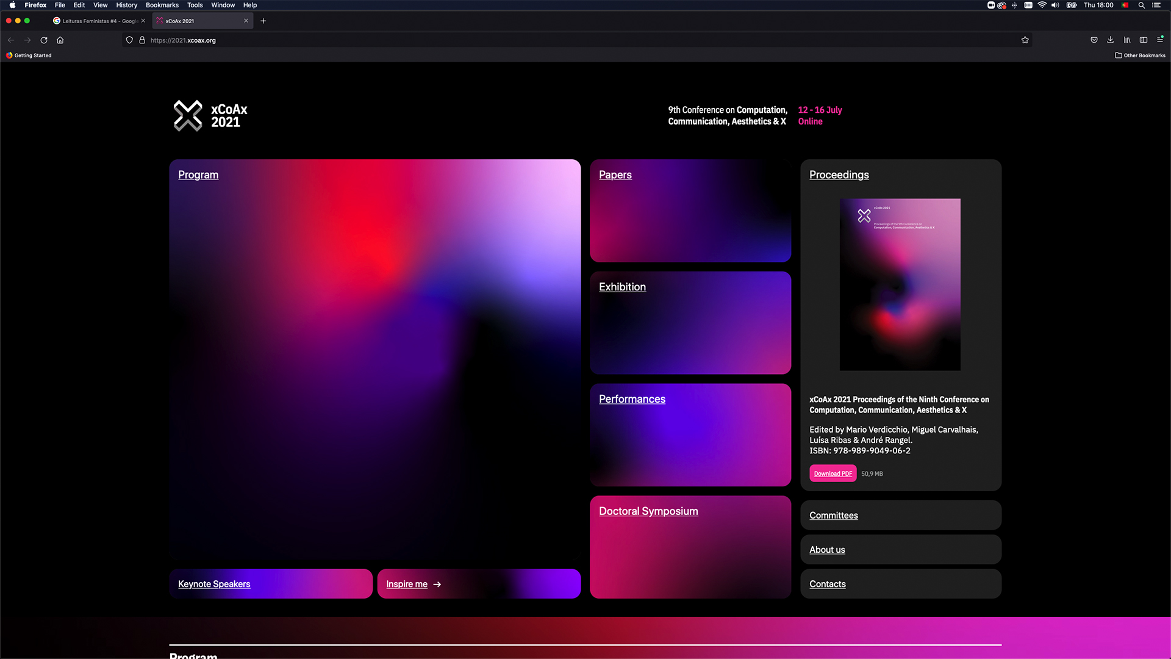This screenshot has width=1171, height=659.
Task: Click the home icon in the toolbar
Action: [60, 40]
